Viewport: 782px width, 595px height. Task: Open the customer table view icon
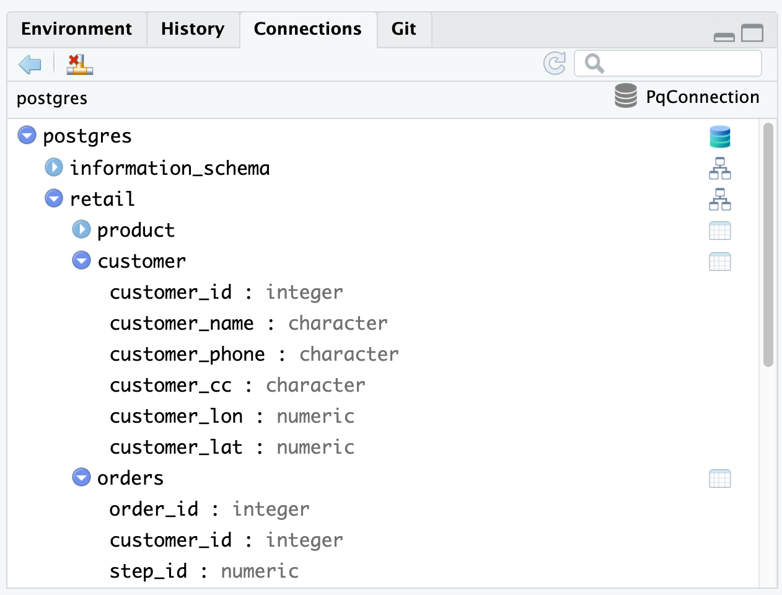point(719,261)
